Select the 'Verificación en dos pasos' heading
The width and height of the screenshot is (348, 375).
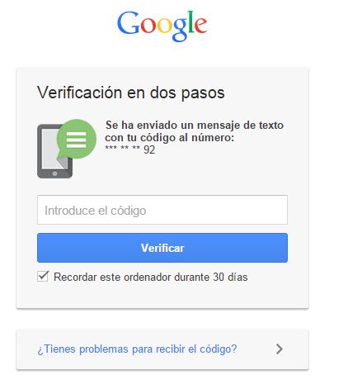click(131, 93)
